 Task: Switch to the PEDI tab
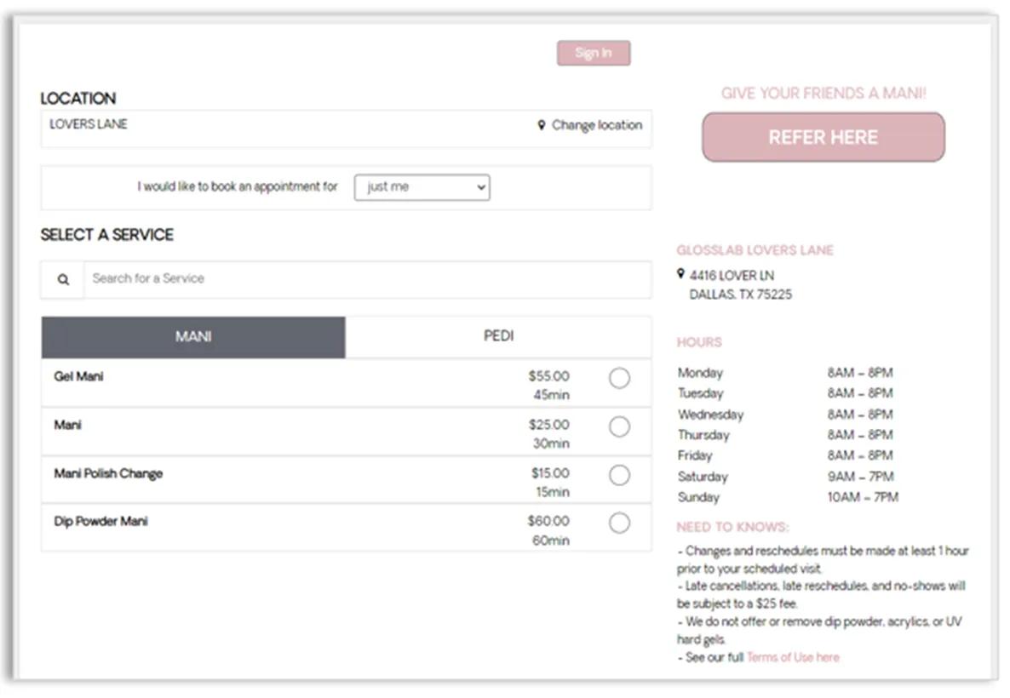[498, 336]
